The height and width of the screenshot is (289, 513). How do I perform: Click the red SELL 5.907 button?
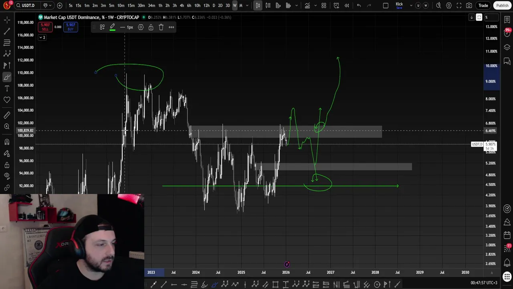pos(45,27)
